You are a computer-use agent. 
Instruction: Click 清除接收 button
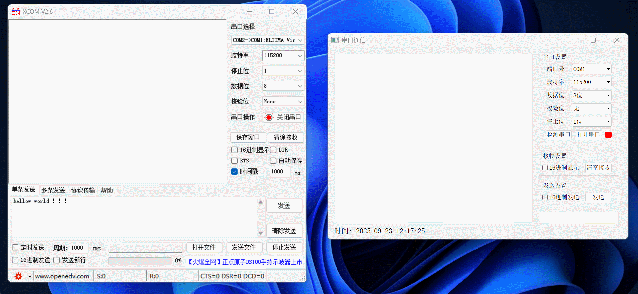[286, 137]
